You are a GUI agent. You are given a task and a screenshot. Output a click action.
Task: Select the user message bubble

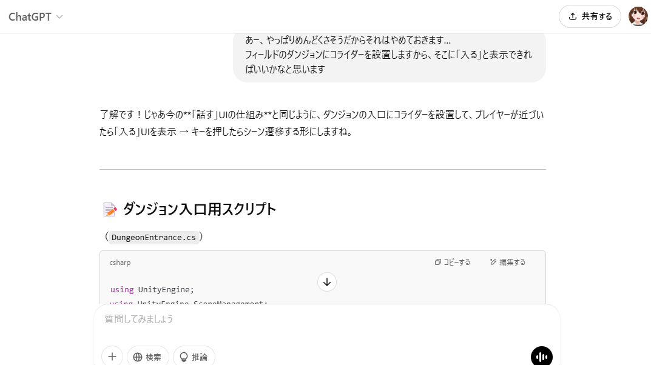pos(389,55)
